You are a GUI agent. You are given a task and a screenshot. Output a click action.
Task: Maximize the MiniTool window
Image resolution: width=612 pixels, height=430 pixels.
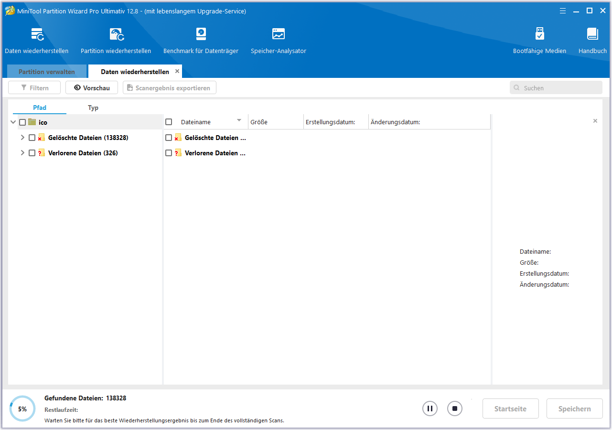tap(590, 11)
